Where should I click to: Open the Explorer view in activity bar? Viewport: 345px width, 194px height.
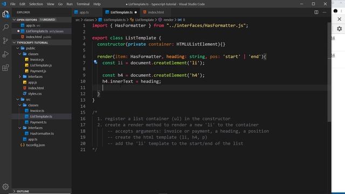pyautogui.click(x=5, y=15)
